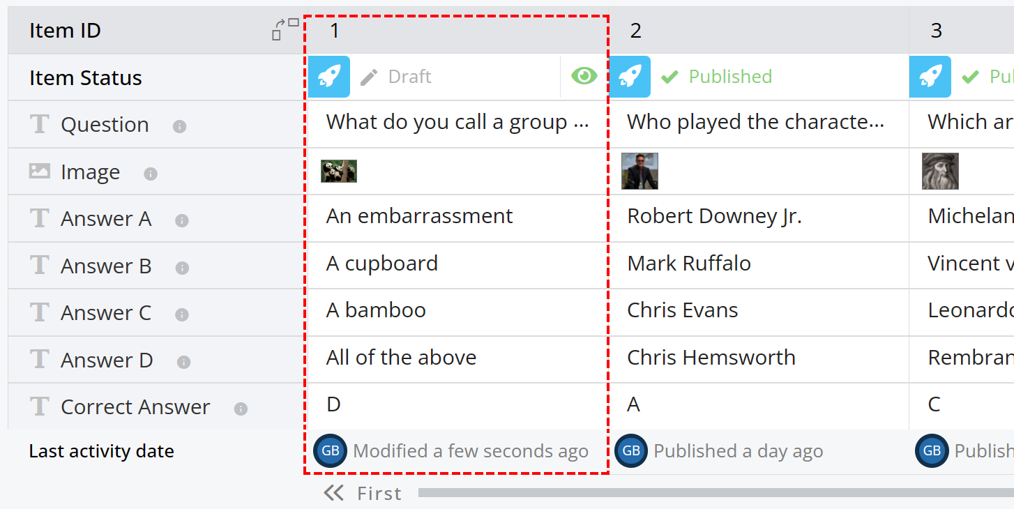Click the rocket icon for item 2

point(630,77)
